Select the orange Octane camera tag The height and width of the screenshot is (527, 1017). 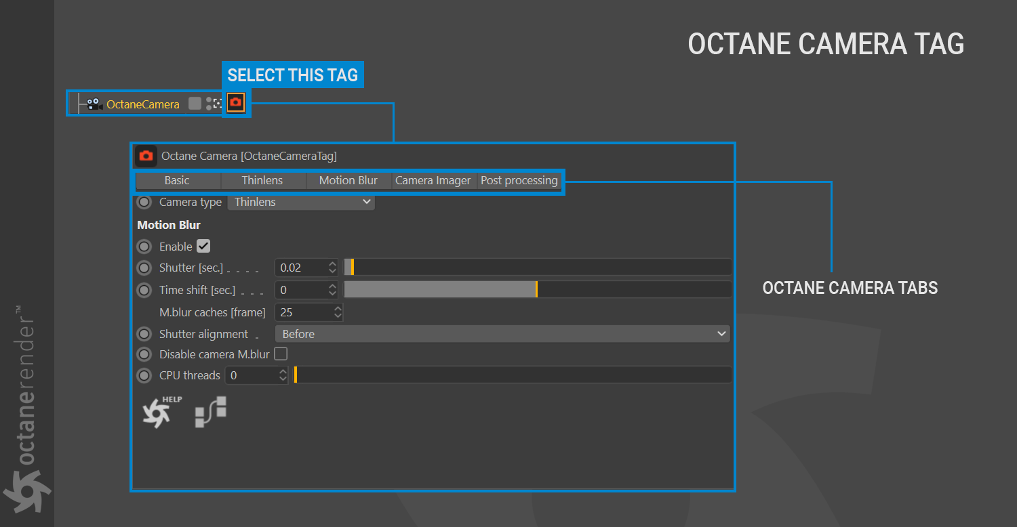point(235,103)
